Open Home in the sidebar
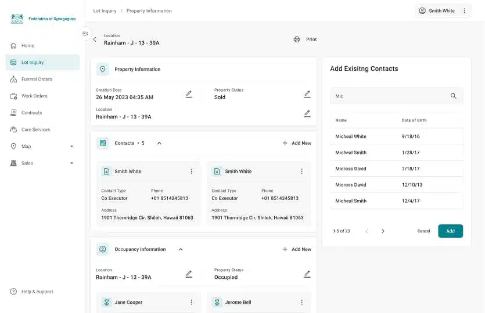 [42, 45]
